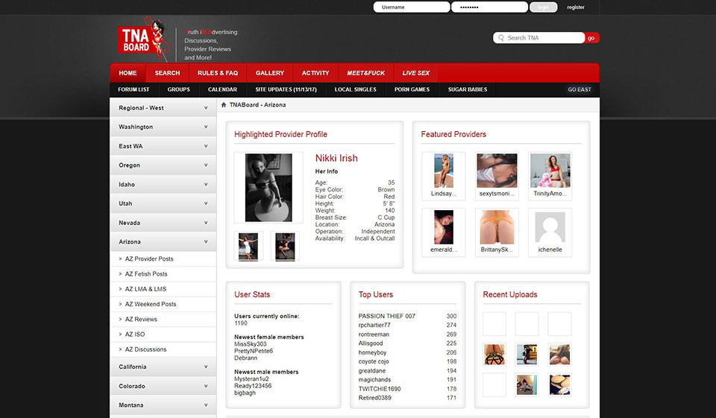
Task: Focus the Username input field
Action: [411, 7]
